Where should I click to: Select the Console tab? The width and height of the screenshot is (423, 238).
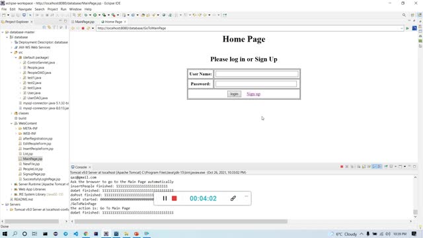pos(81,167)
